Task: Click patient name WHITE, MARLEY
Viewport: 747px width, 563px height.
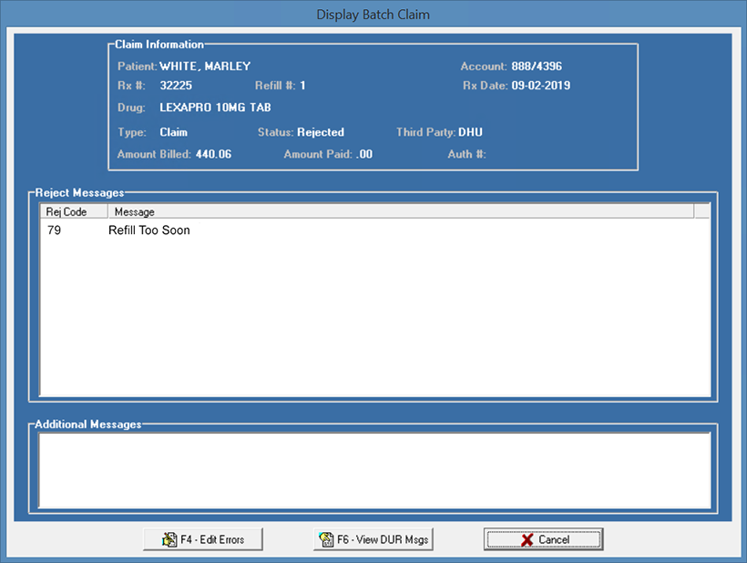Action: (205, 67)
